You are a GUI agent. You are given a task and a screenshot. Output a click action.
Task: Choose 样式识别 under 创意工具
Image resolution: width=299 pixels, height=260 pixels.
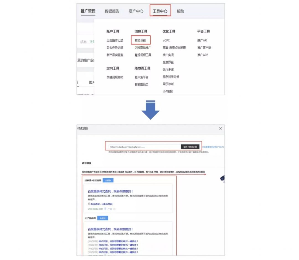point(140,40)
